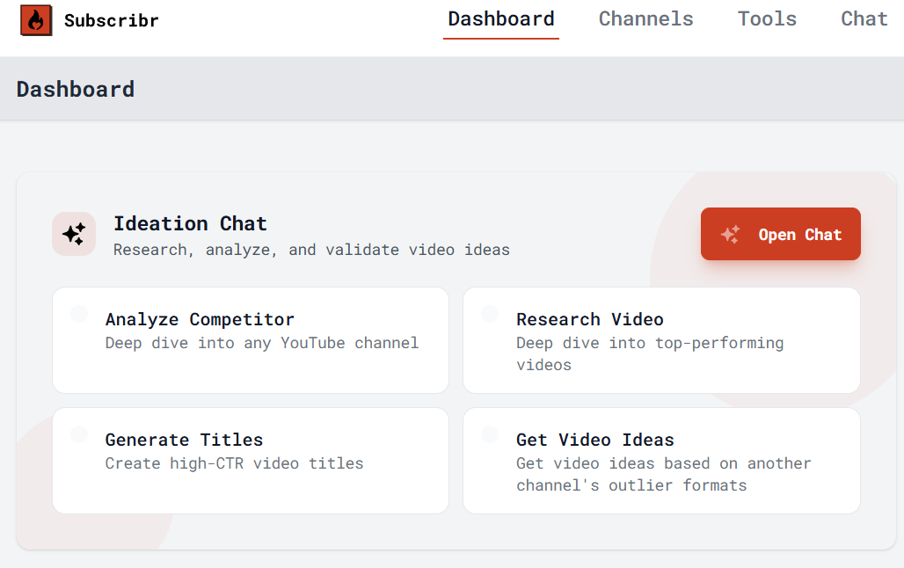This screenshot has height=568, width=904.
Task: Click the faint circle icon in Analyze Competitor card
Action: (79, 314)
